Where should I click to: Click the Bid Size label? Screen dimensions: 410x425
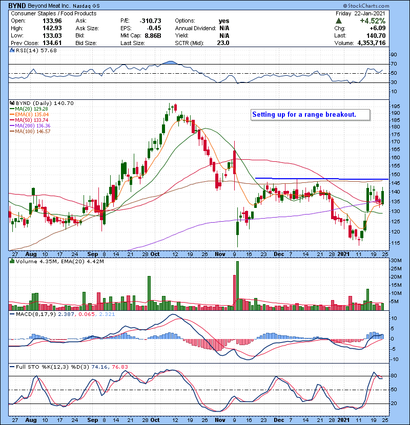[x=86, y=43]
